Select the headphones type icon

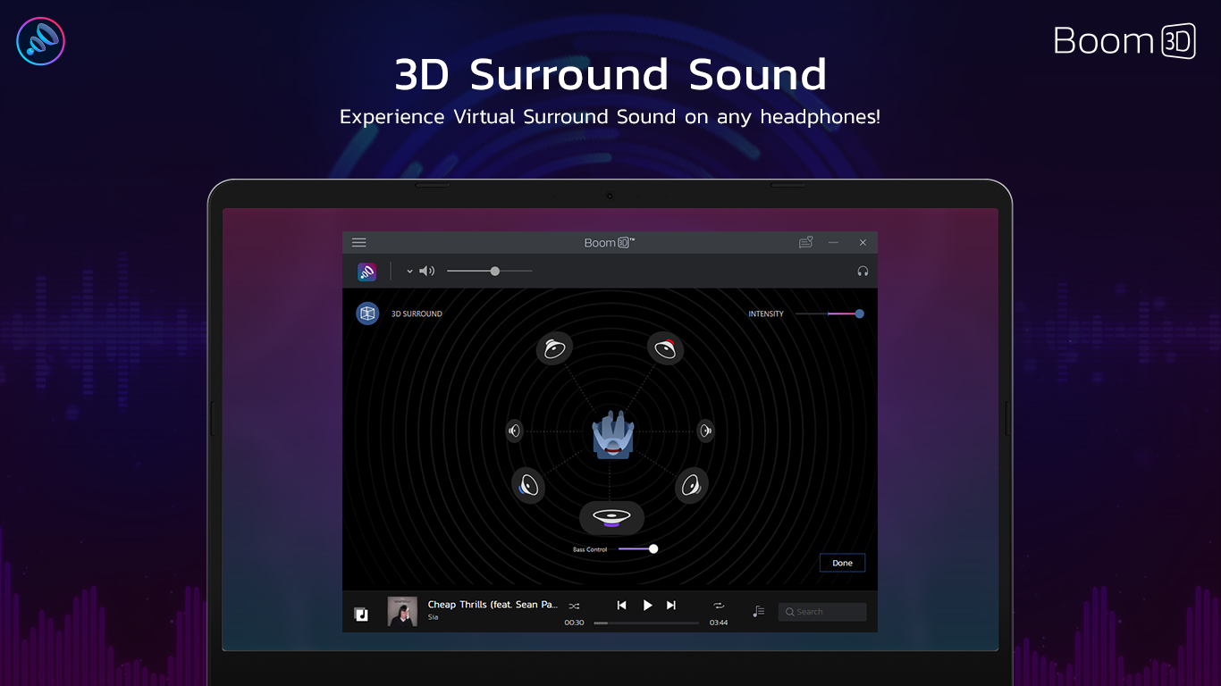863,272
